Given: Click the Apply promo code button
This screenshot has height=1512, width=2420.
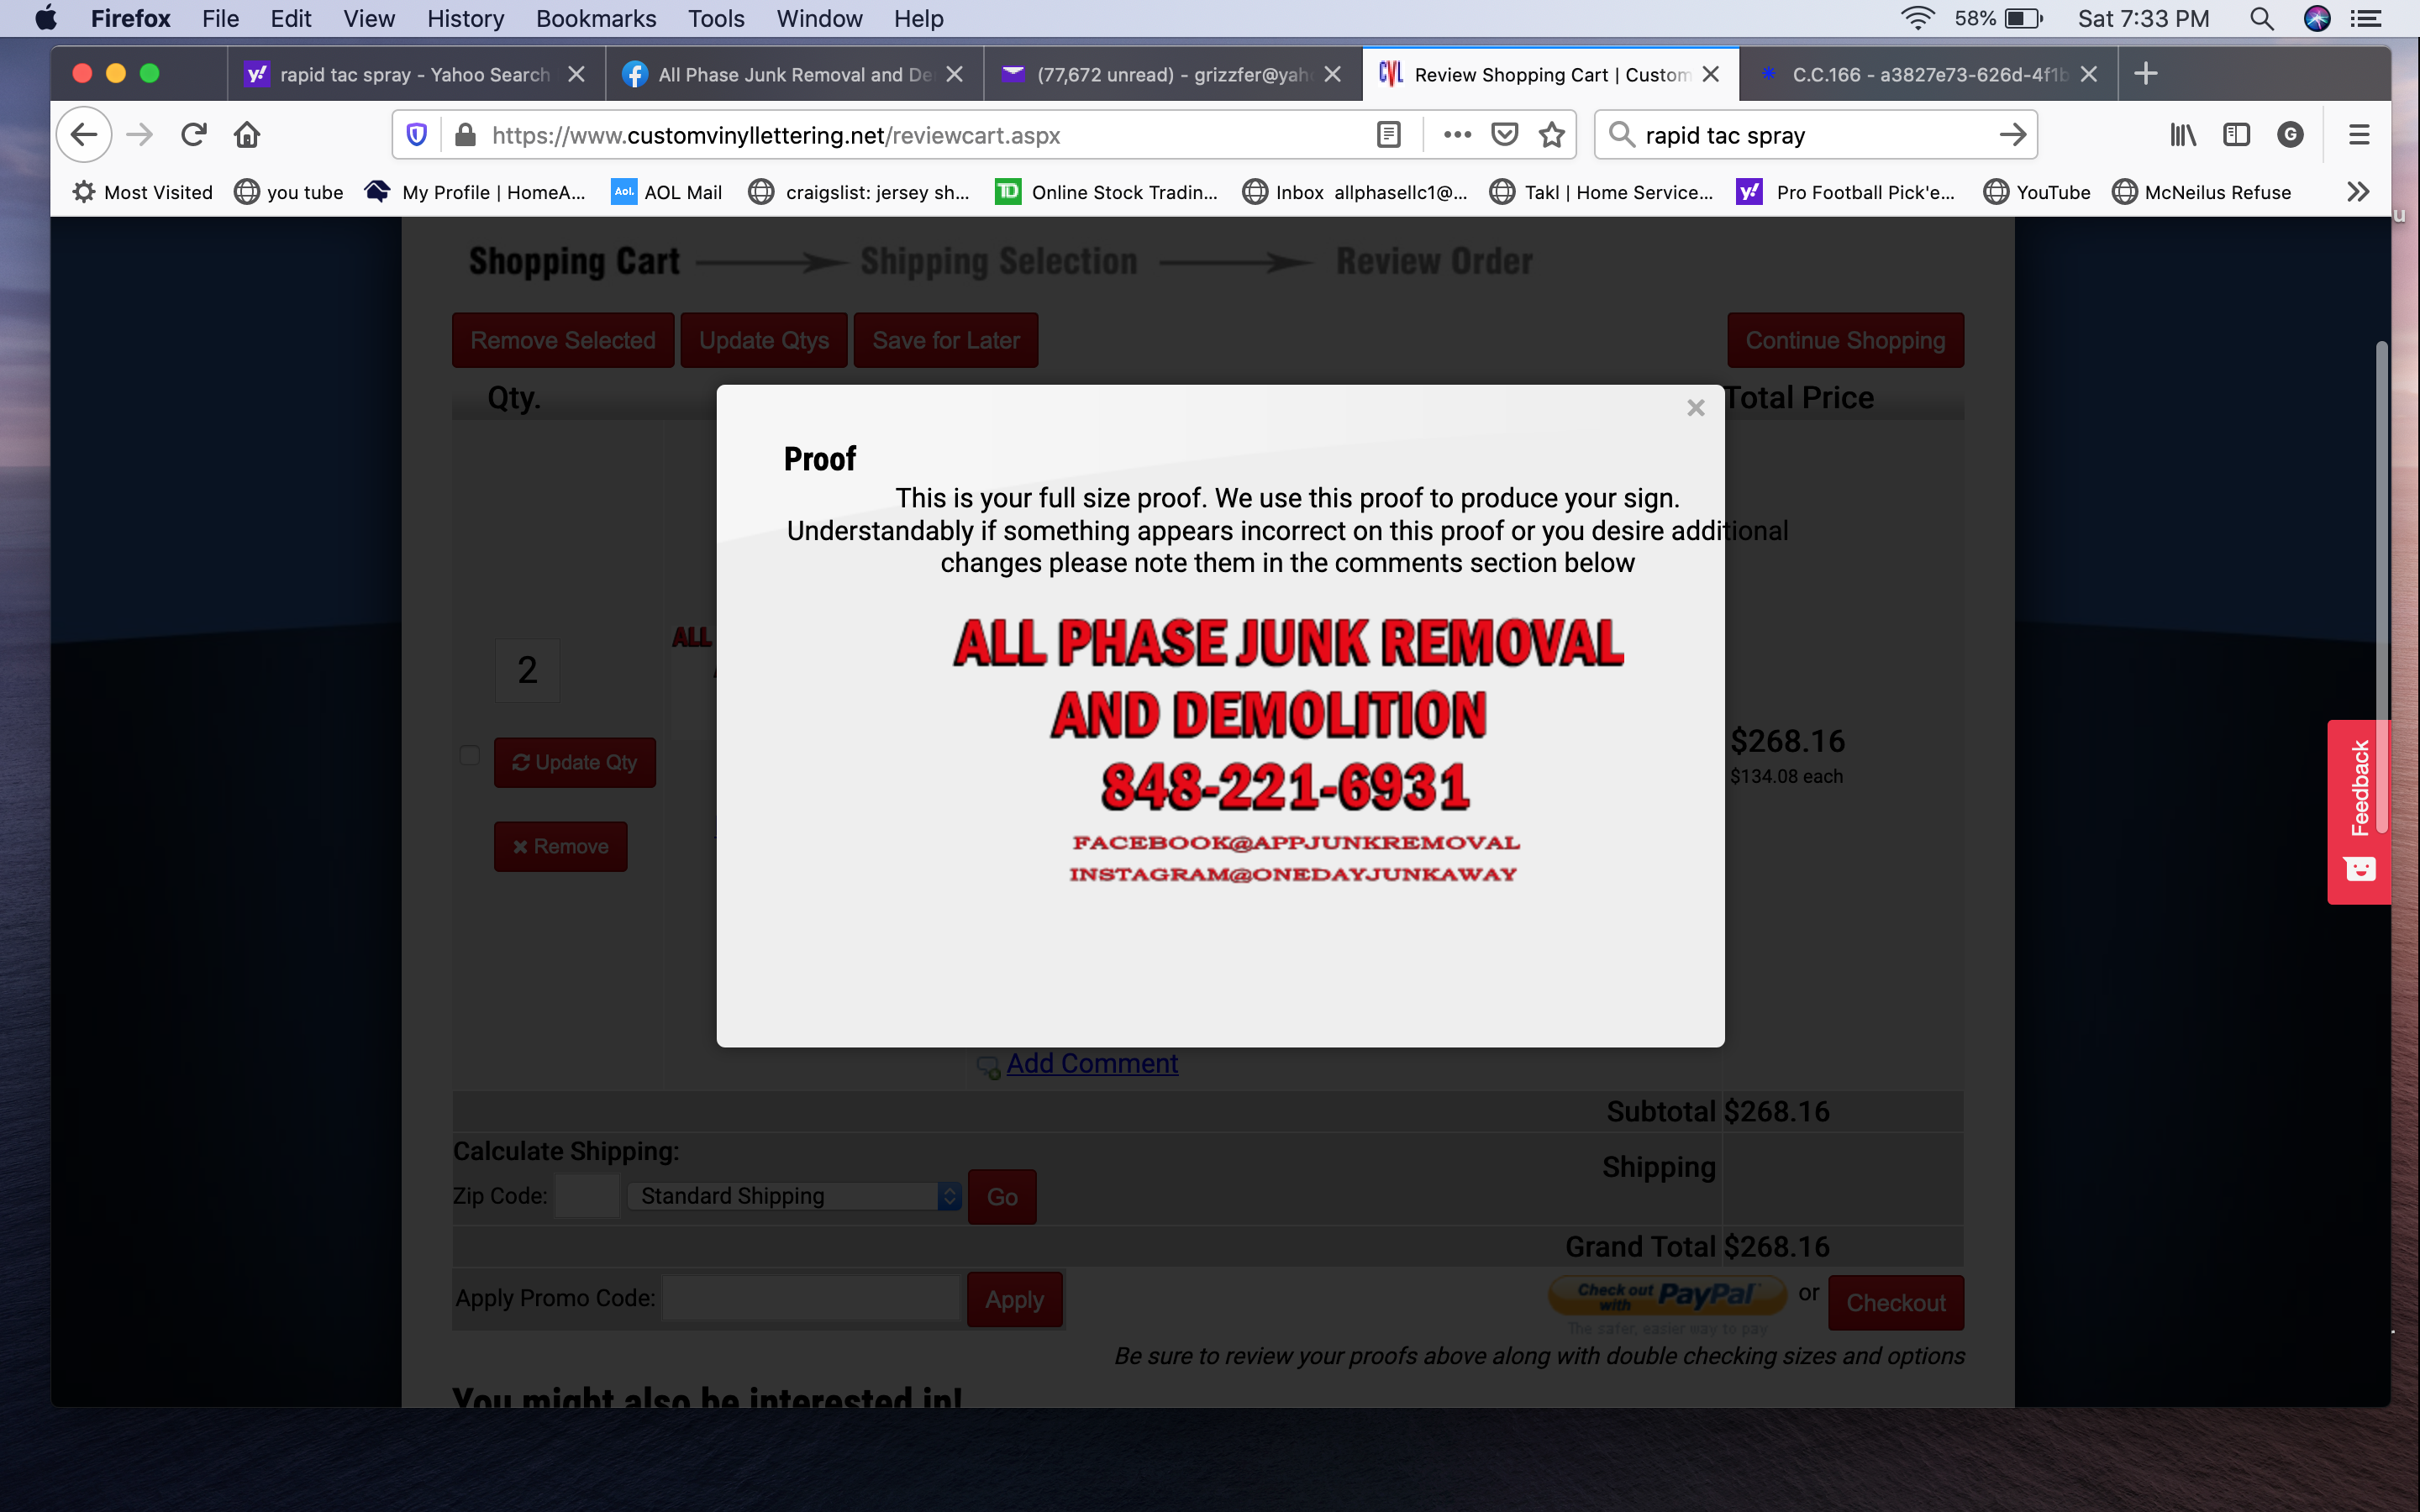Looking at the screenshot, I should tap(1014, 1299).
